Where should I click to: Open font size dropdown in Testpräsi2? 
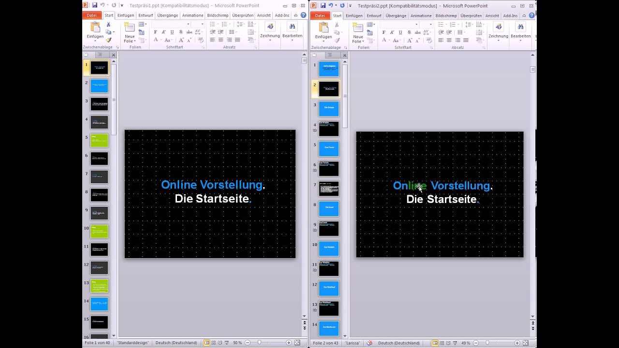tap(432, 25)
